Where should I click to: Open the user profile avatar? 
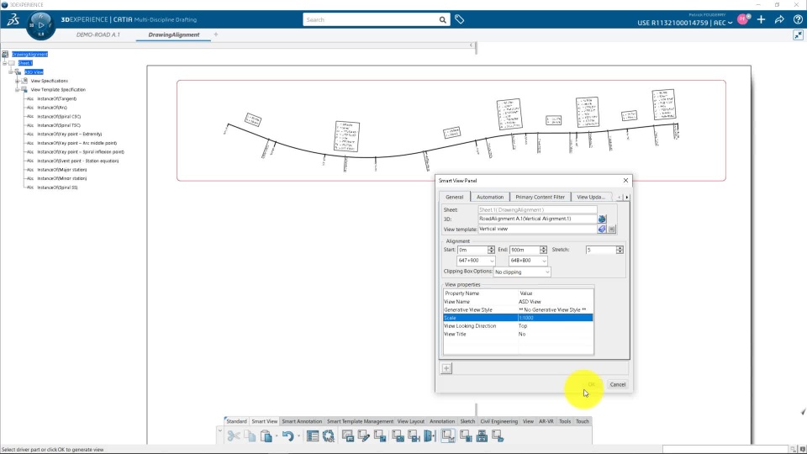pos(743,19)
